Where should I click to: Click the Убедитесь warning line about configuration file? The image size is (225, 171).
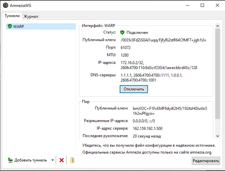pos(149,145)
